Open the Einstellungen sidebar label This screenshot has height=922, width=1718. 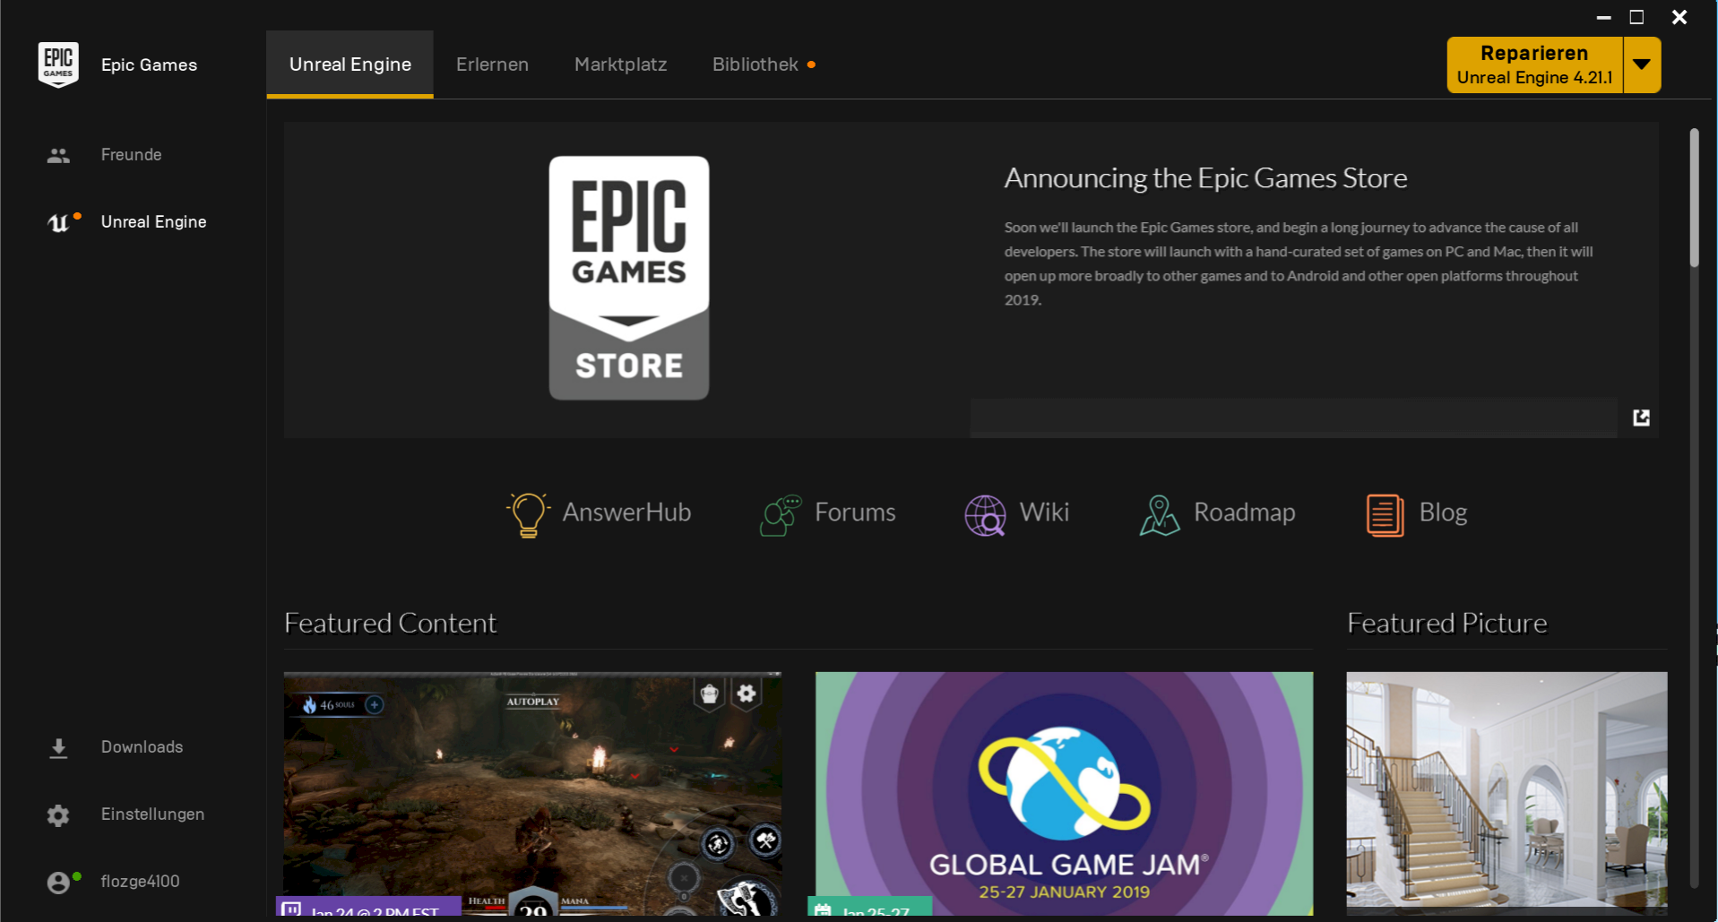point(152,814)
